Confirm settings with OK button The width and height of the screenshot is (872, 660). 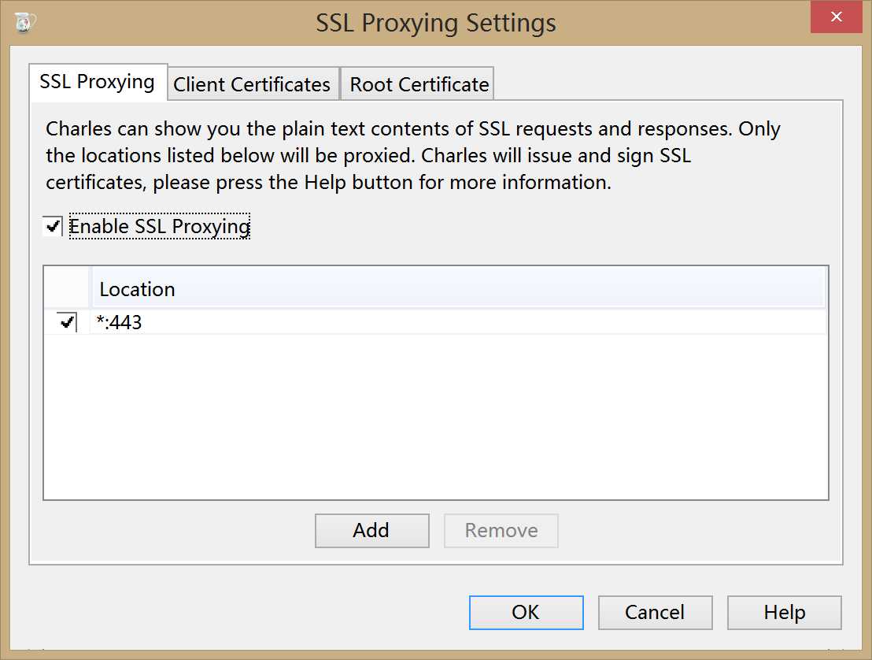(526, 613)
